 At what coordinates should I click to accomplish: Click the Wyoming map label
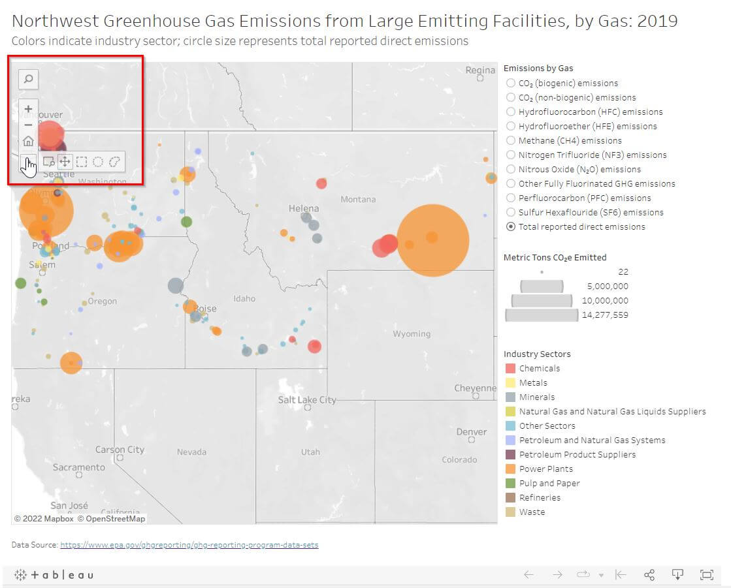point(412,333)
